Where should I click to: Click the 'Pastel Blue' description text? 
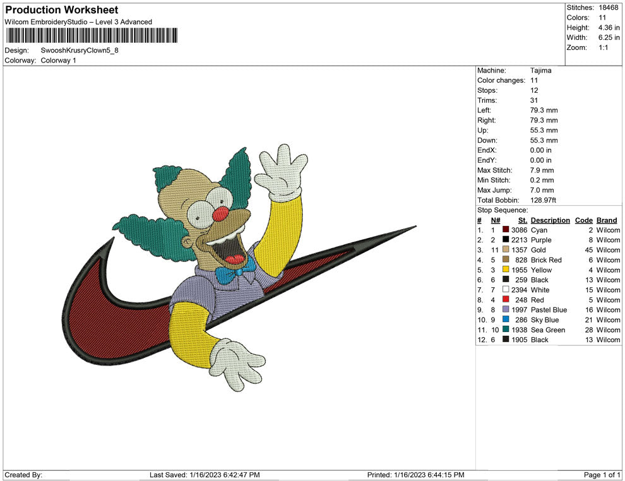click(x=549, y=310)
